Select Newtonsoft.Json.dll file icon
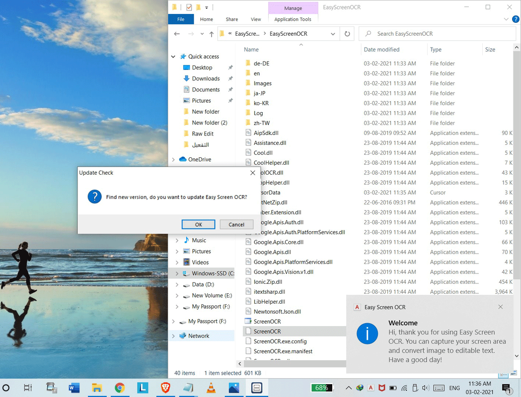This screenshot has width=521, height=397. pos(248,311)
